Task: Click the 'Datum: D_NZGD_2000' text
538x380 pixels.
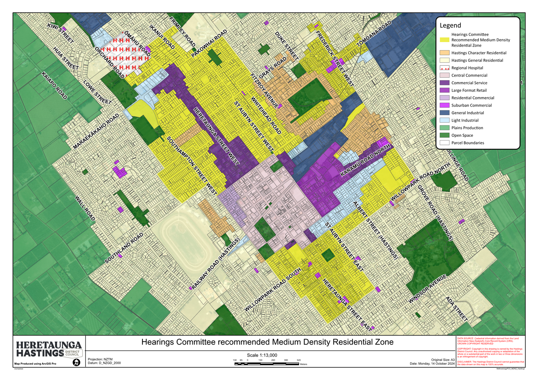Action: click(x=104, y=363)
